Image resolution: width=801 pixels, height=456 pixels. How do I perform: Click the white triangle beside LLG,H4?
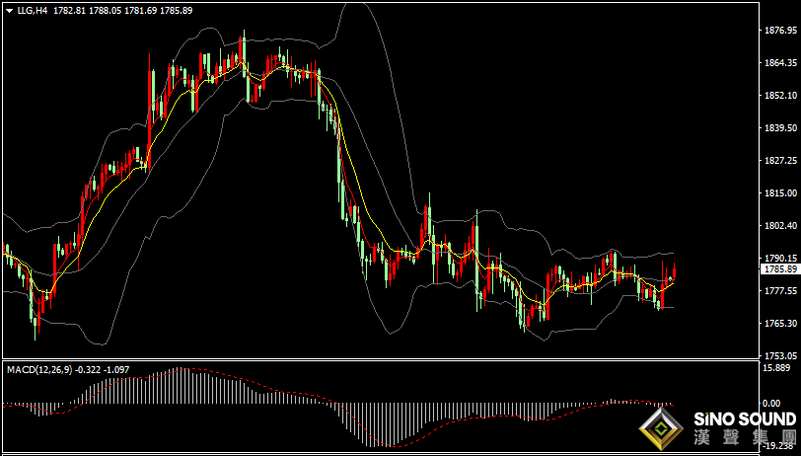pos(8,10)
